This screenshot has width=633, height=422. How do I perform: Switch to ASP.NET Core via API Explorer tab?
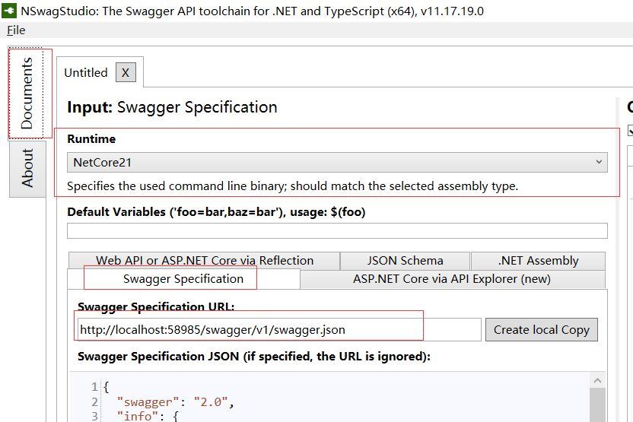[451, 279]
